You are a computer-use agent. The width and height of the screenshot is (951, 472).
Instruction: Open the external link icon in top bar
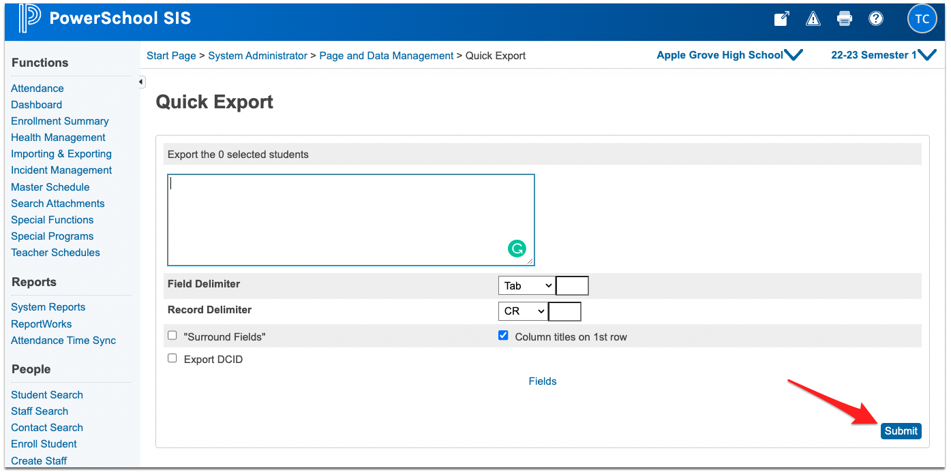click(781, 18)
